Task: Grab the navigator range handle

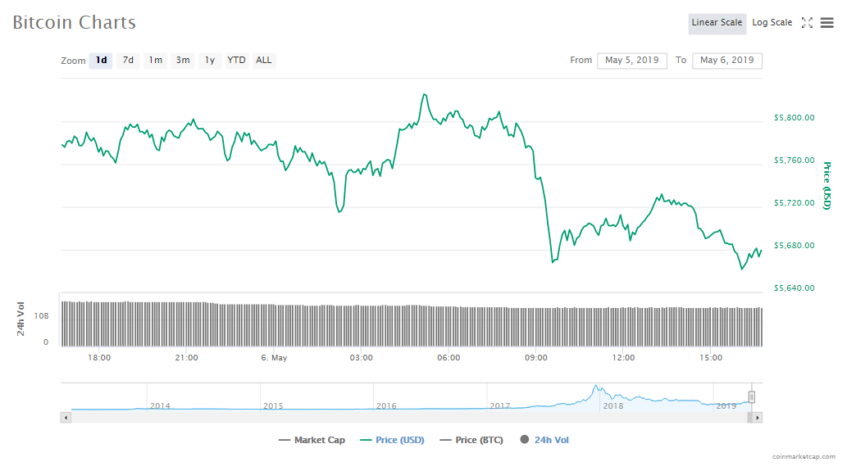Action: [x=751, y=397]
